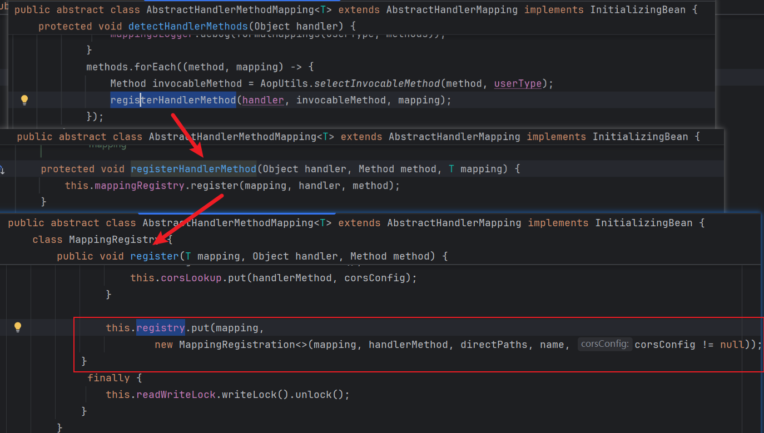Click the name argument of MappingRegistration
The height and width of the screenshot is (433, 764).
(552, 344)
